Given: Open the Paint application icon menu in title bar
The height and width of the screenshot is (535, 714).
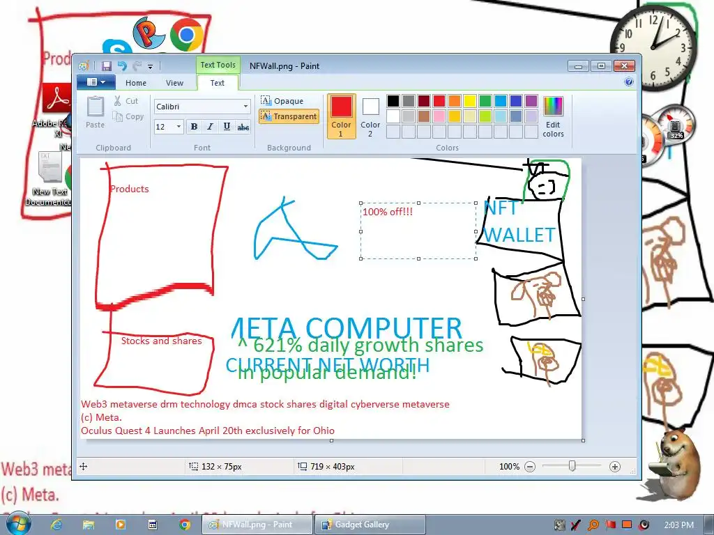Looking at the screenshot, I should [x=84, y=66].
